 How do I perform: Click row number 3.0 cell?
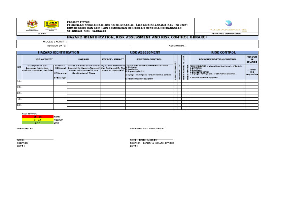click(x=19, y=95)
